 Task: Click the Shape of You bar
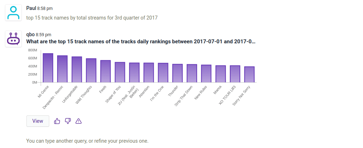[120, 72]
